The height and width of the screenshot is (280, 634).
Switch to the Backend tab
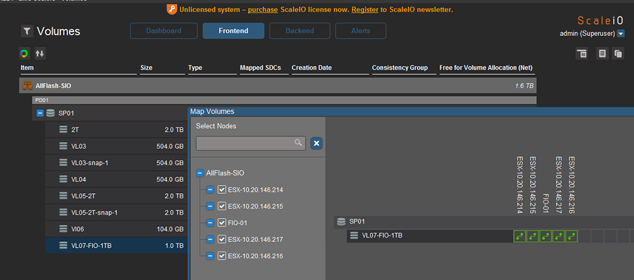300,30
